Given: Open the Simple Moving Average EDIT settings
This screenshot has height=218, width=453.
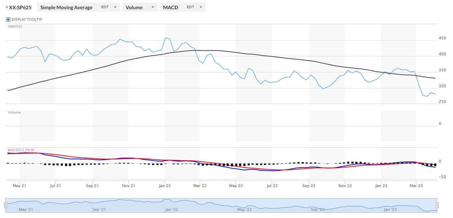Looking at the screenshot, I should click(x=104, y=7).
